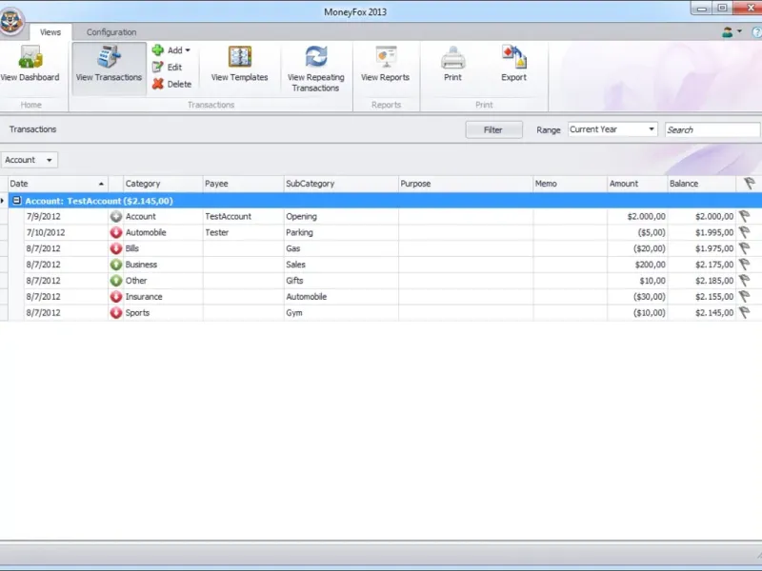Switch to the Views ribbon tab
762x571 pixels.
click(x=50, y=32)
